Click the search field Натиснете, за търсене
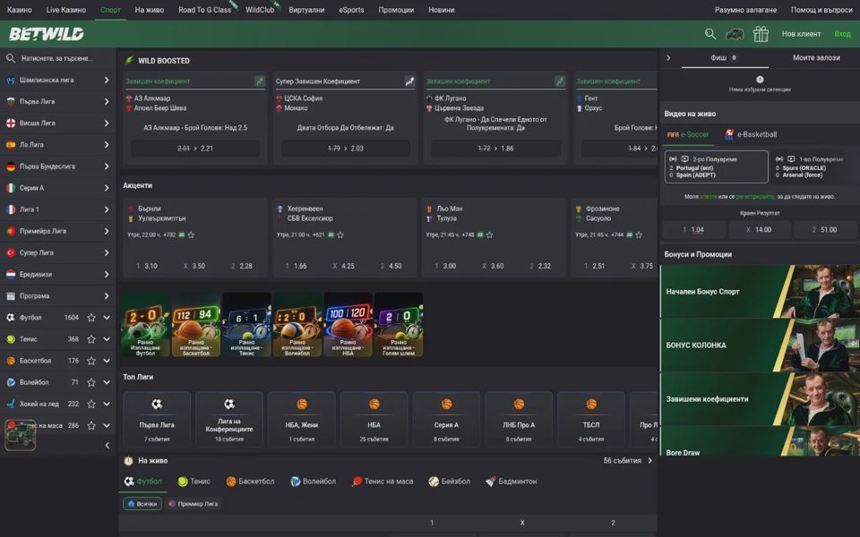The image size is (860, 537). (57, 58)
